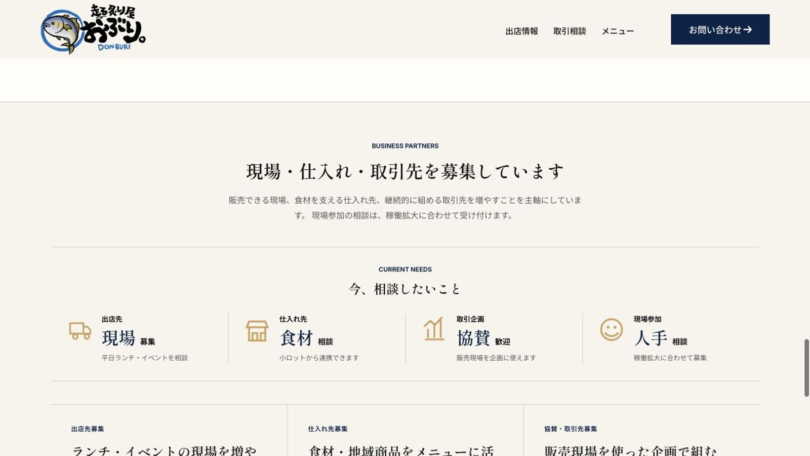The height and width of the screenshot is (456, 810).
Task: Click the card title ランチ・イベントの現場を増や
Action: (164, 450)
